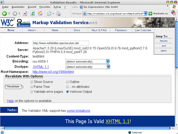This screenshot has height=134, width=178.
Task: Click the W3C logo
Action: pyautogui.click(x=7, y=22)
